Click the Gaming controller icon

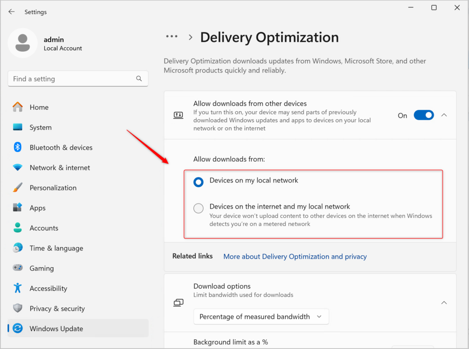[18, 268]
